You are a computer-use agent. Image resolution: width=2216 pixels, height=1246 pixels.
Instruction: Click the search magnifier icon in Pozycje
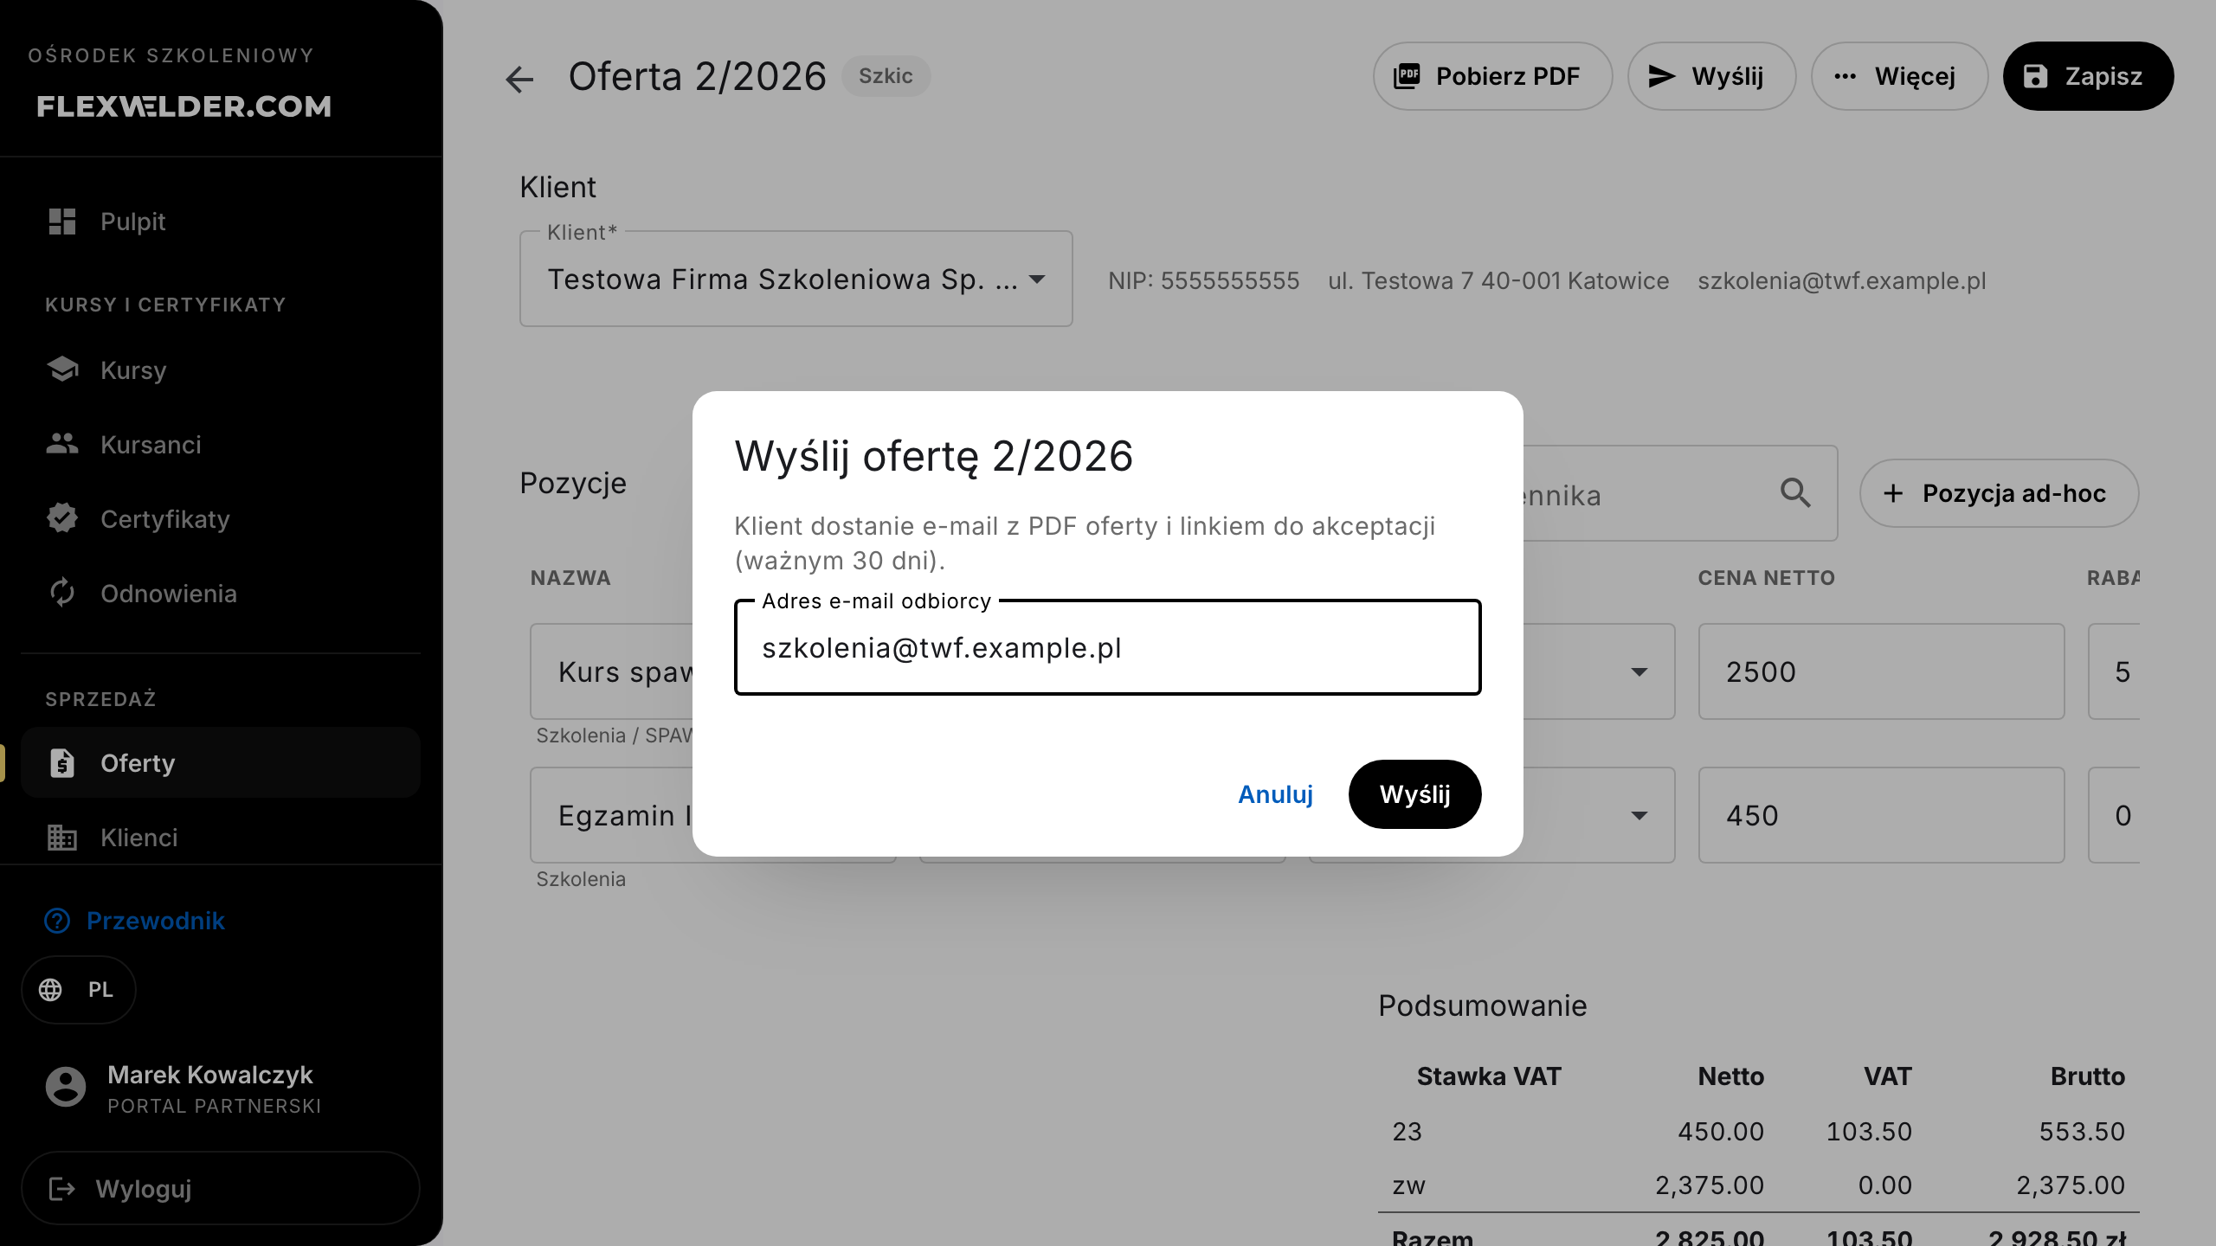tap(1795, 493)
